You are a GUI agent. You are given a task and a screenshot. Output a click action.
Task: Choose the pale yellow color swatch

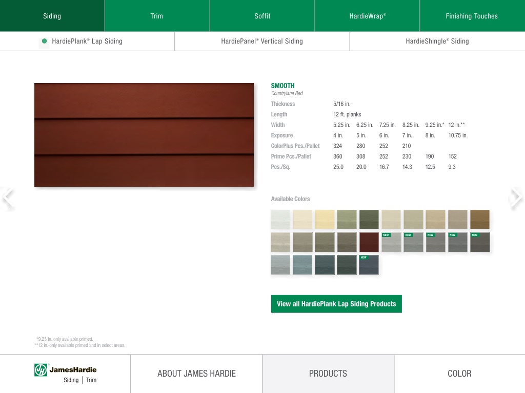click(325, 220)
